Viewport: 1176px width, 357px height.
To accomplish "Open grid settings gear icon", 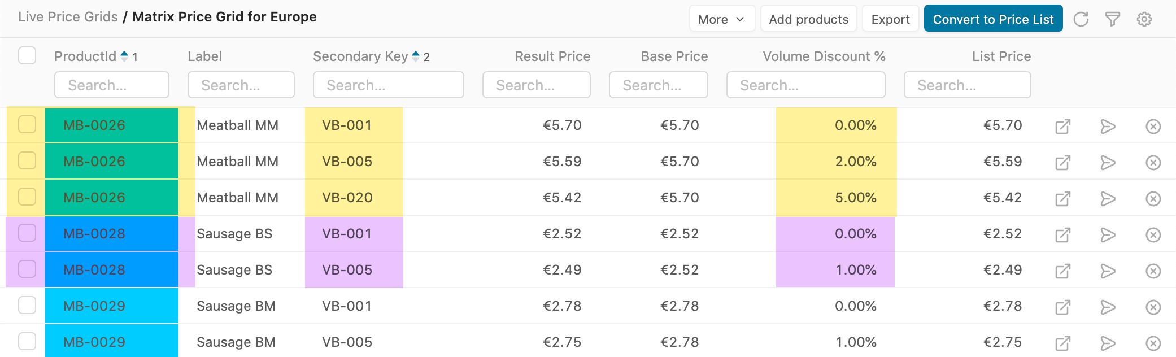I will (x=1144, y=19).
